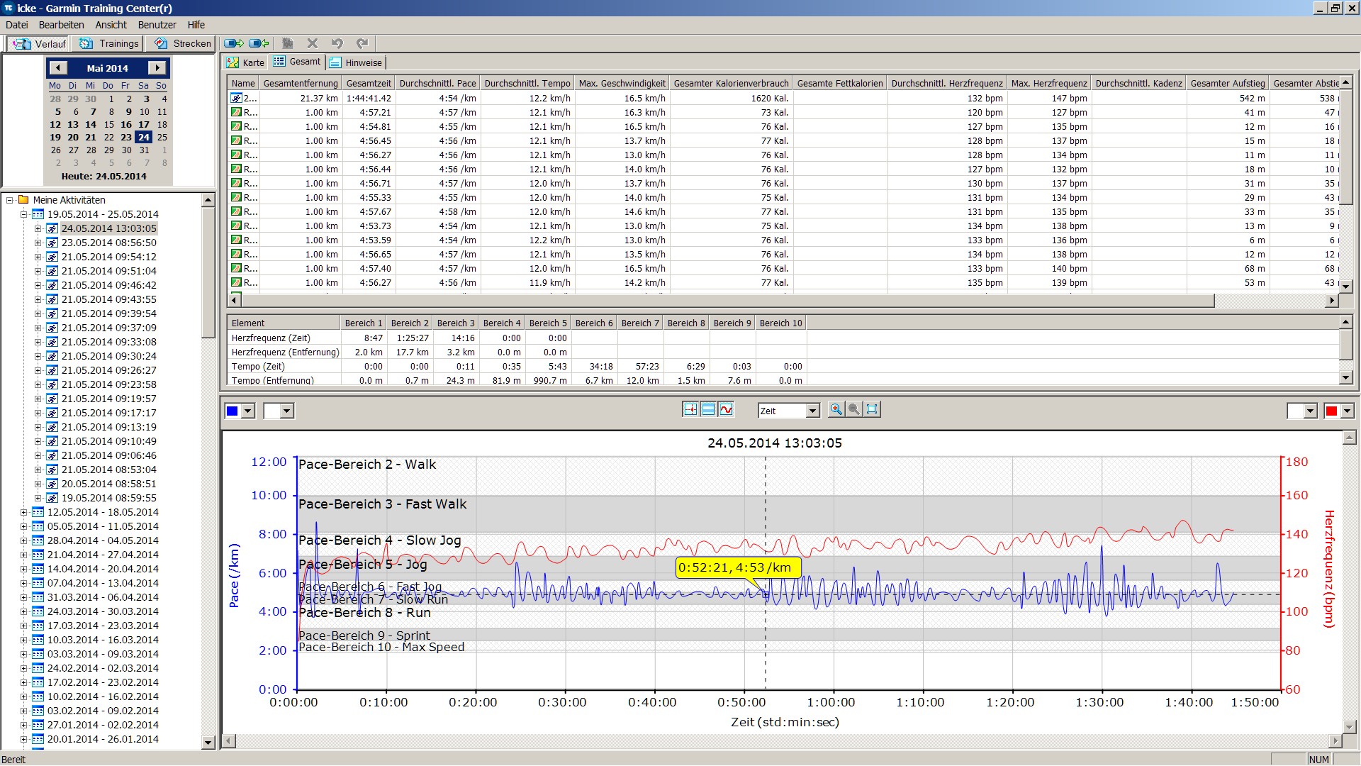Image resolution: width=1361 pixels, height=766 pixels.
Task: Open the Ansicht menu
Action: pyautogui.click(x=111, y=25)
